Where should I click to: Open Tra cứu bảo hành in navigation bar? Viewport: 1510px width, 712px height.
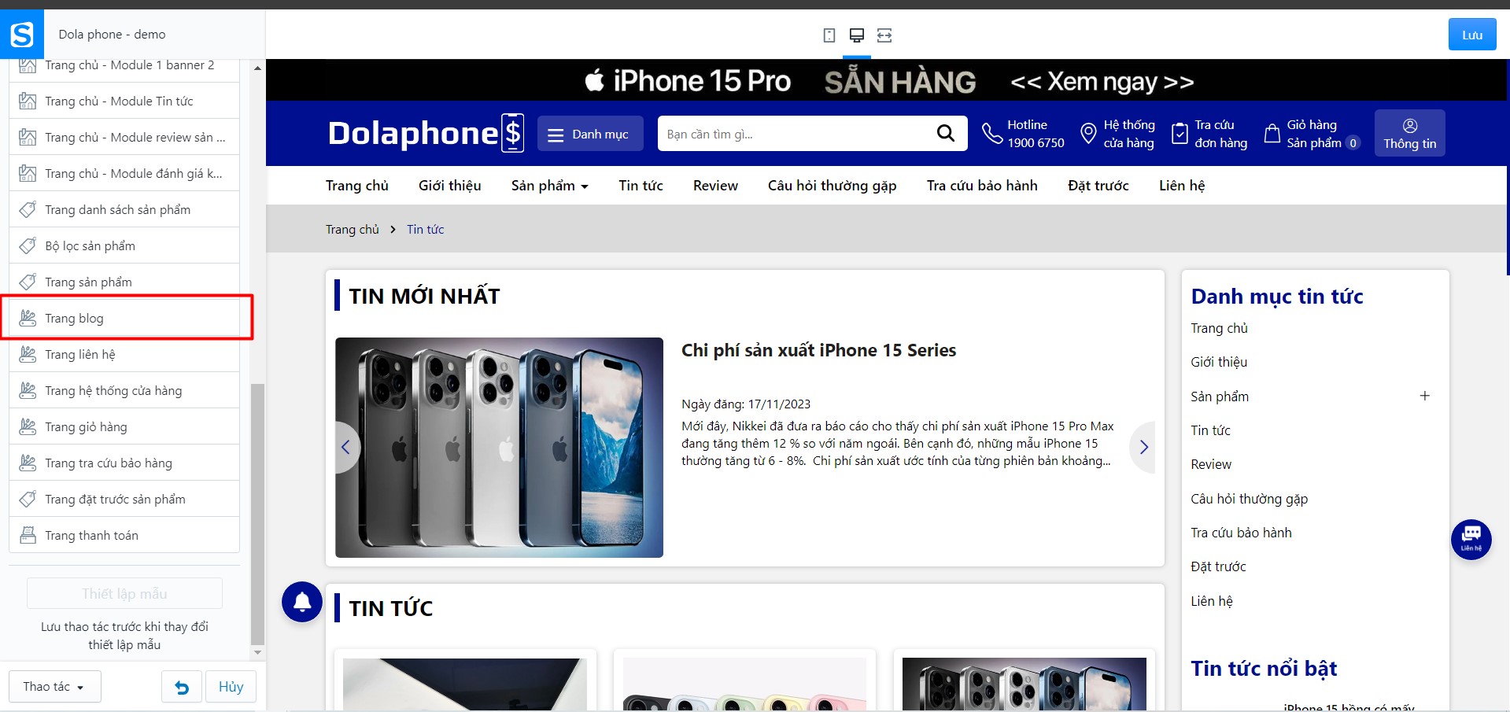coord(982,186)
